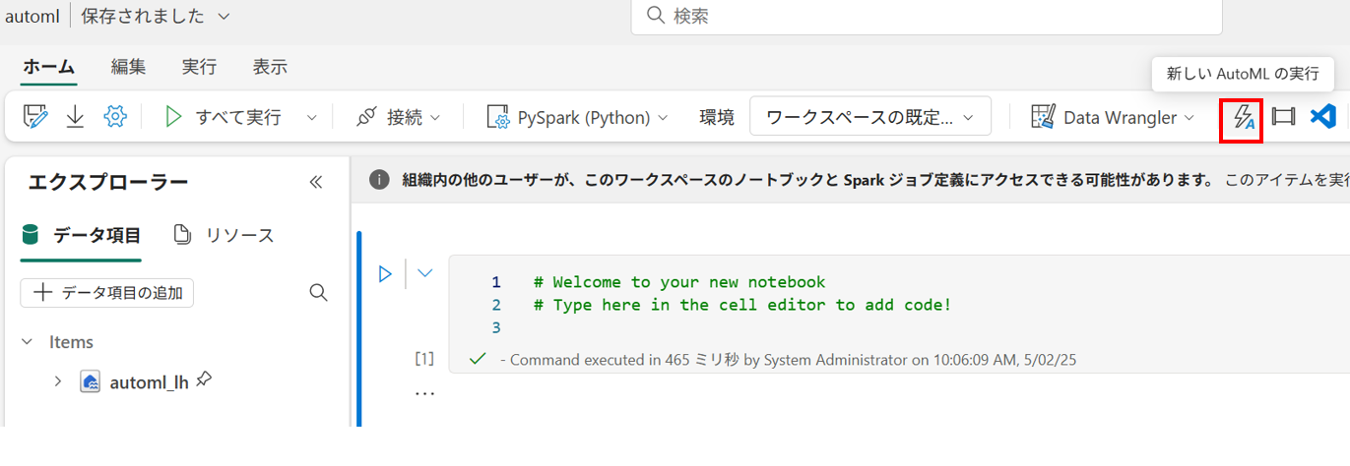Click the データ項目の追加 button
This screenshot has width=1350, height=466.
(106, 293)
